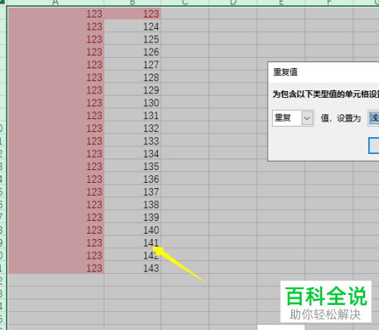Select column D header

tap(233, 2)
